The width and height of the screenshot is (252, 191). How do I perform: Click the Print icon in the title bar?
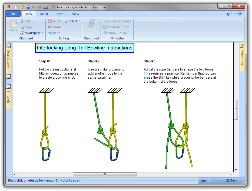45,7
